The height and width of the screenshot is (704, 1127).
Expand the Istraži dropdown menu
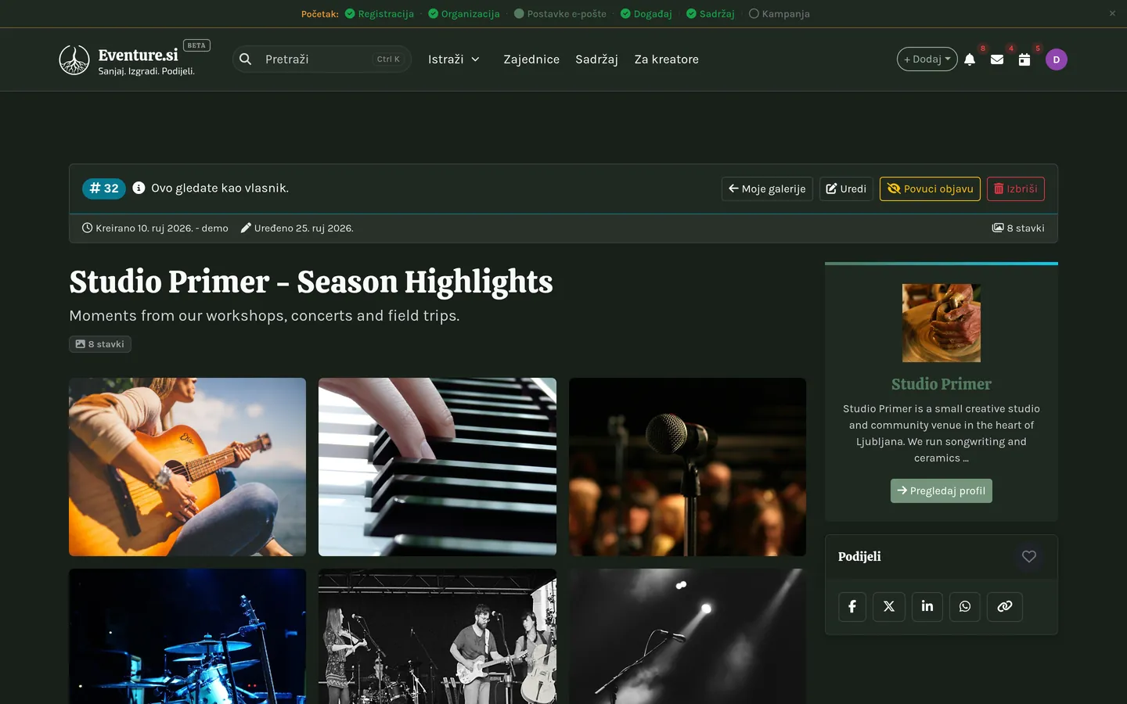(454, 59)
